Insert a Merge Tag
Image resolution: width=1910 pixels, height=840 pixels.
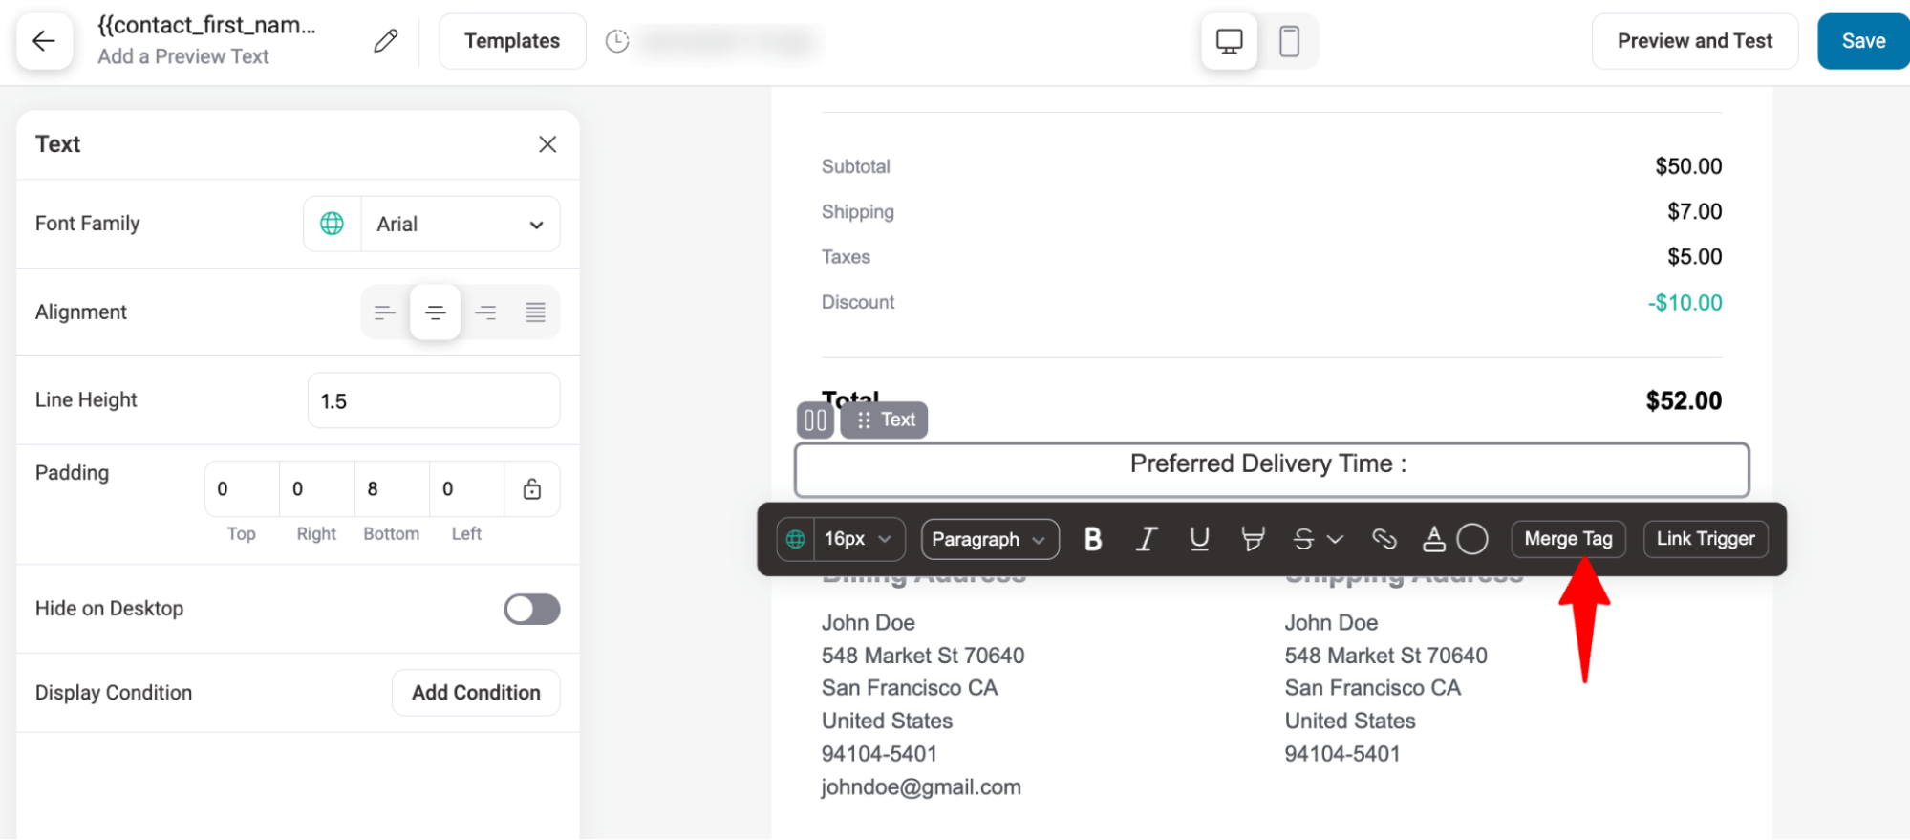(1568, 539)
